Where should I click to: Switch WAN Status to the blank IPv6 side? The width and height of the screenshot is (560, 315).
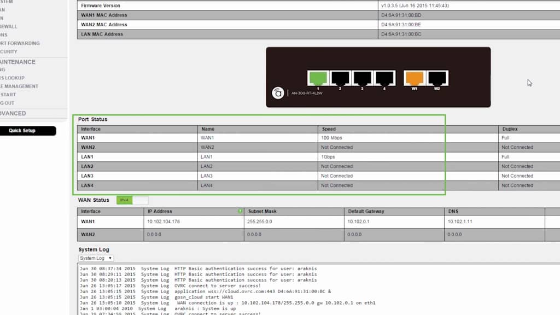click(x=141, y=200)
